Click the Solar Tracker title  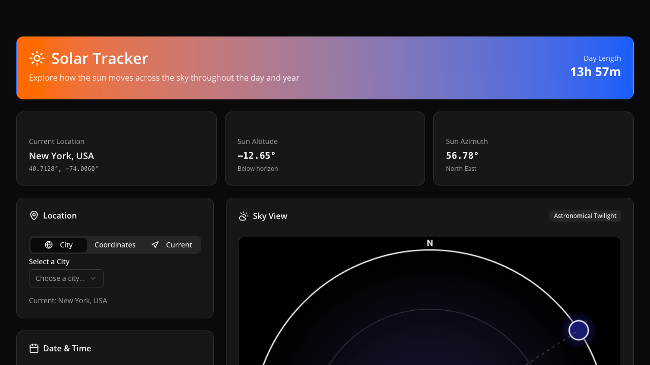pos(100,58)
